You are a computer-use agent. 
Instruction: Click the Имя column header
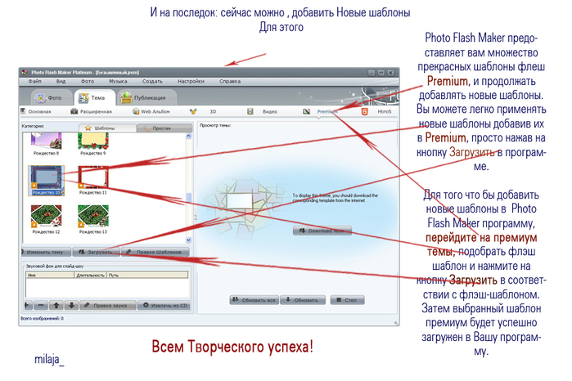[50, 275]
